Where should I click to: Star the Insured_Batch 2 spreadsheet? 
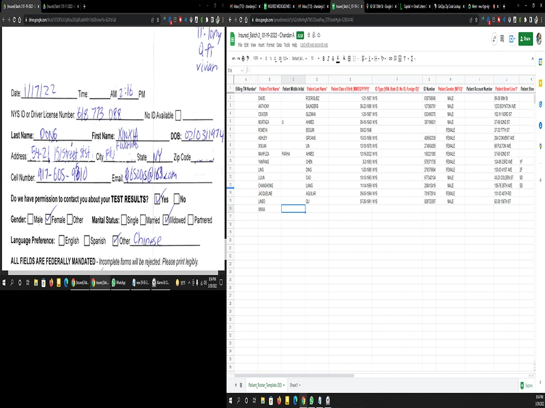[x=308, y=35]
